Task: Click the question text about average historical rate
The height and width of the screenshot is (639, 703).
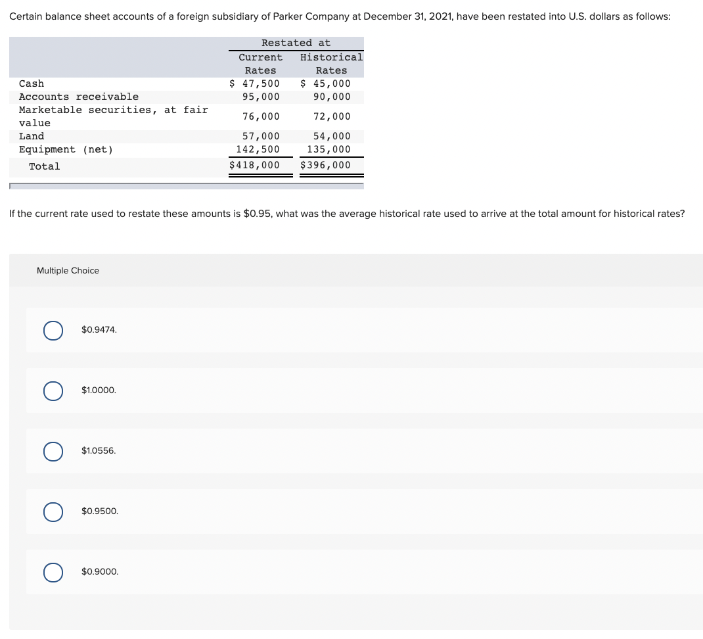Action: tap(346, 214)
